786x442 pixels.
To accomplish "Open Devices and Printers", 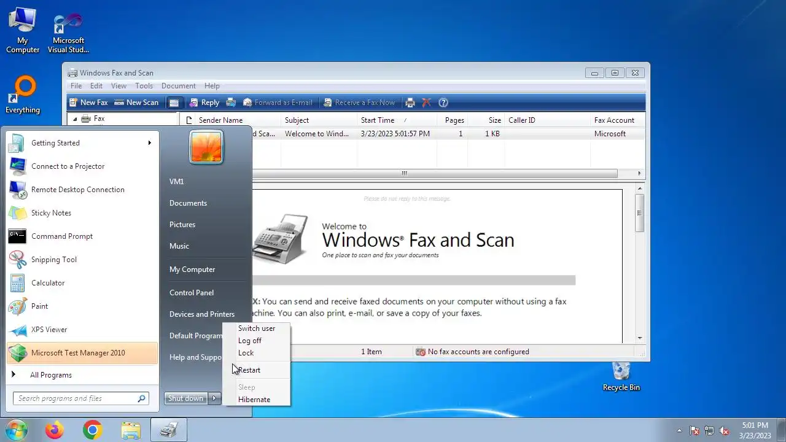I will 202,314.
